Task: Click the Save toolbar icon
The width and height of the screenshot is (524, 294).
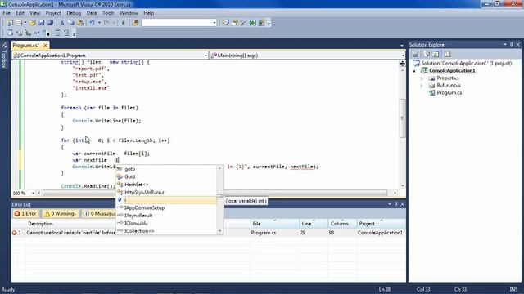Action: (x=41, y=23)
